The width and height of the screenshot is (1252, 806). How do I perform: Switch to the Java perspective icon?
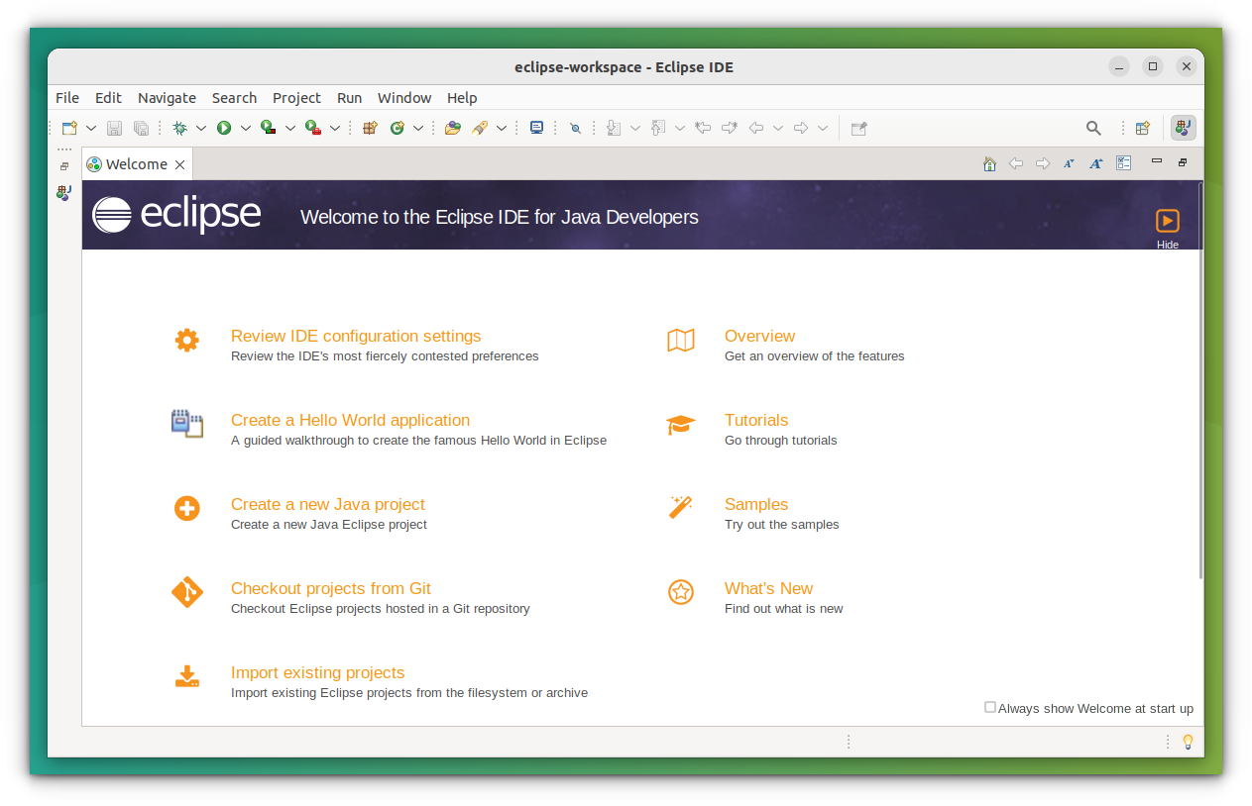pos(1183,128)
